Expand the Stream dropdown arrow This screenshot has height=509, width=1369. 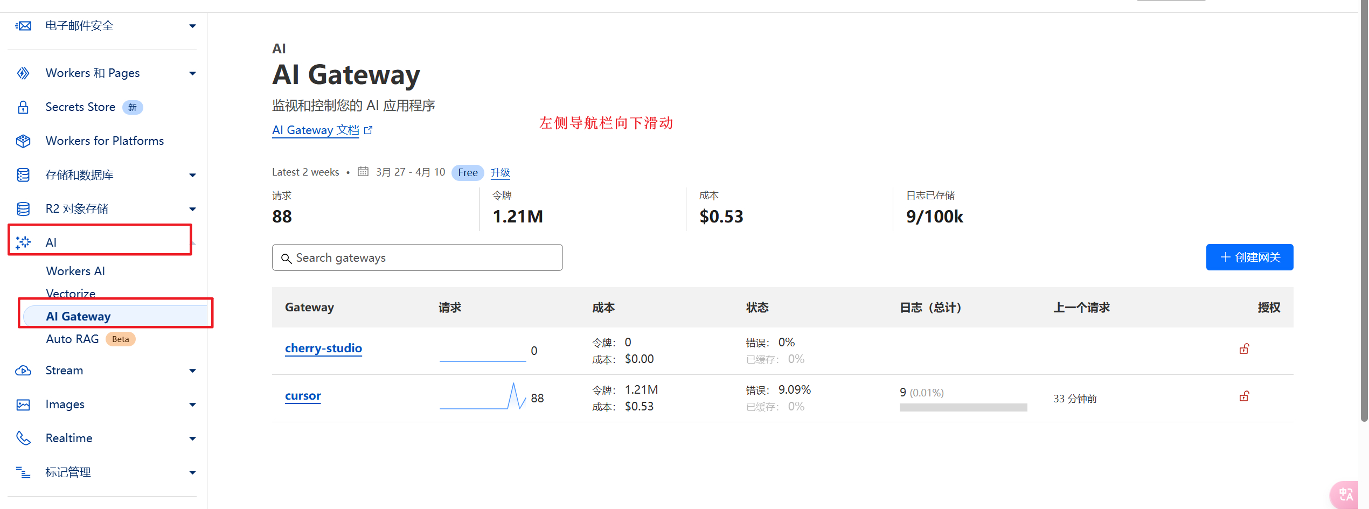[192, 371]
